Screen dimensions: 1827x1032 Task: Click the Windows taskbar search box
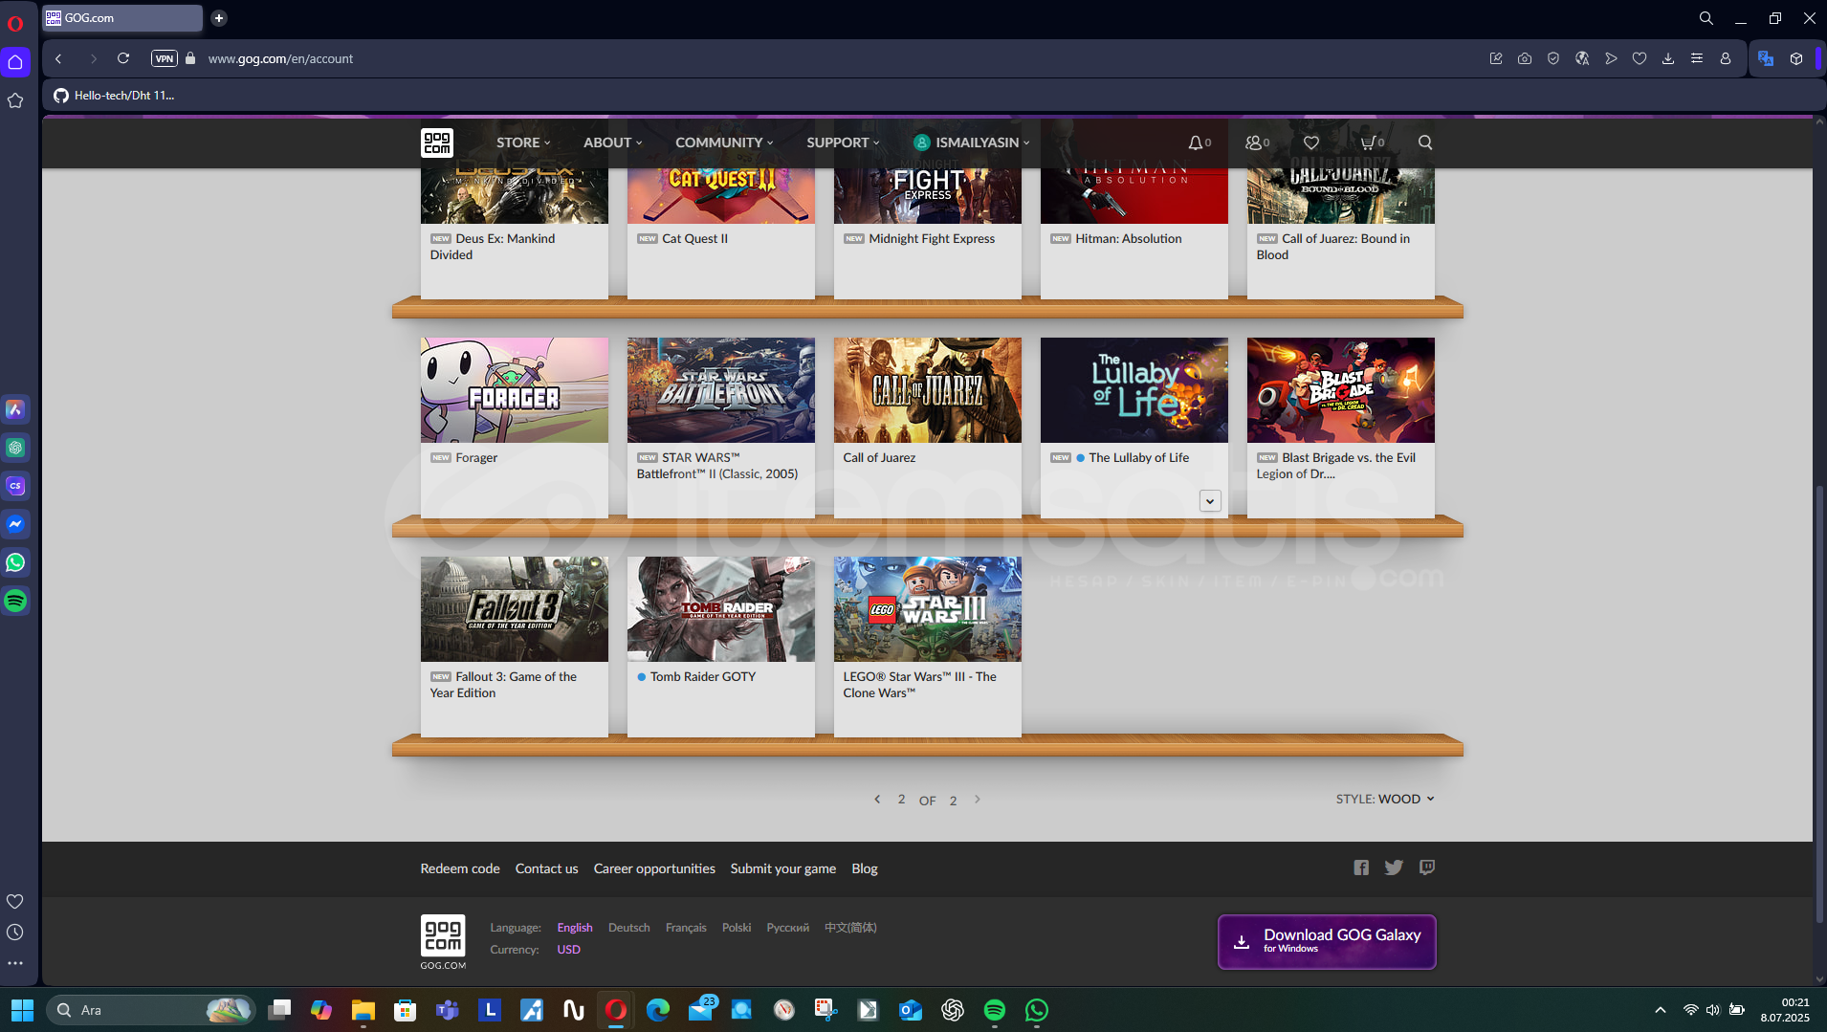point(151,1010)
